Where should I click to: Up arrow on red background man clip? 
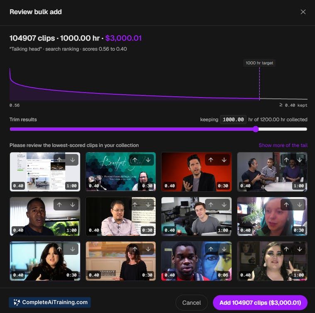pos(210,160)
